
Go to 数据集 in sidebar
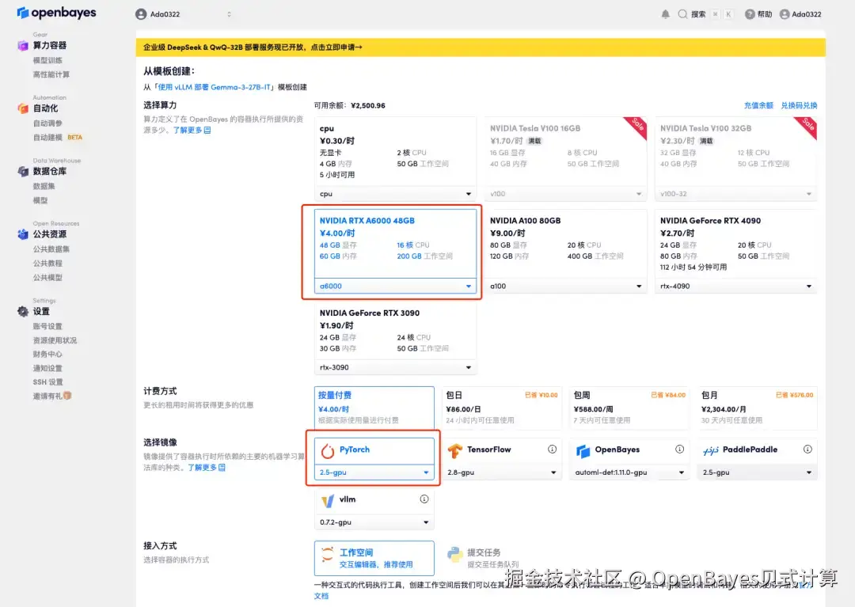click(x=44, y=186)
